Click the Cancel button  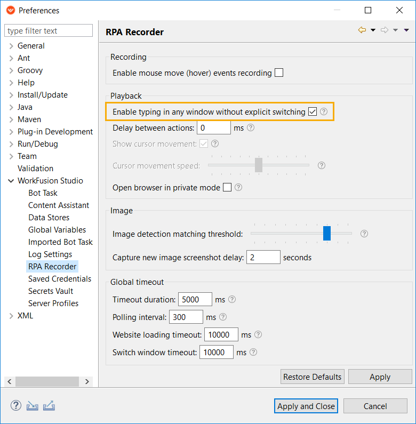(x=375, y=406)
